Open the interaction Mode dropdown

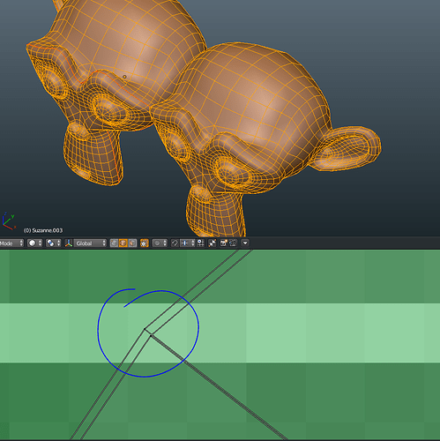click(11, 243)
